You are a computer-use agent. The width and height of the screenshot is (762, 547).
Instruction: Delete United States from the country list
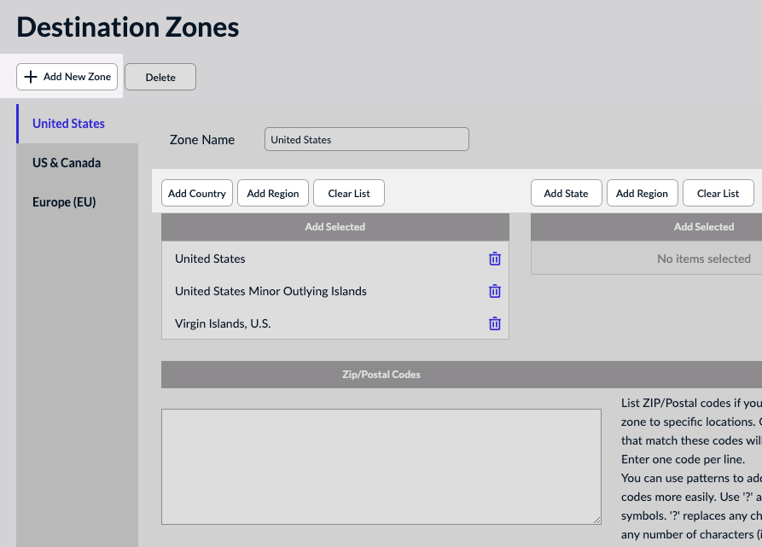495,259
